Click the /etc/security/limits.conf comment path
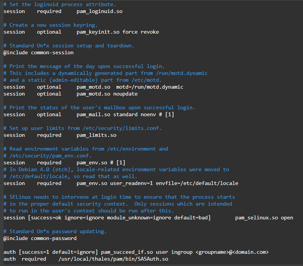This screenshot has width=303, height=266. 122,128
